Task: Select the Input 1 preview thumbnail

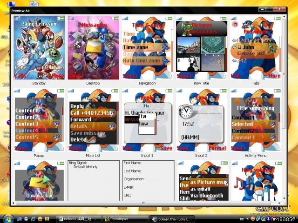Action: click(x=148, y=120)
